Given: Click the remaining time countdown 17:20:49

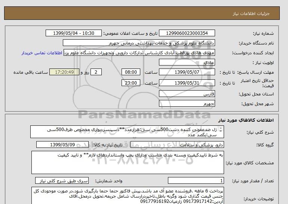Looking at the screenshot, I should coord(64,72).
